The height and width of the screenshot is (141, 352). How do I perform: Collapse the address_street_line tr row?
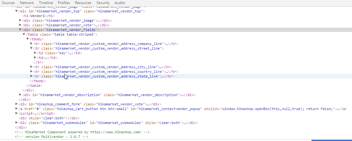(x=32, y=48)
